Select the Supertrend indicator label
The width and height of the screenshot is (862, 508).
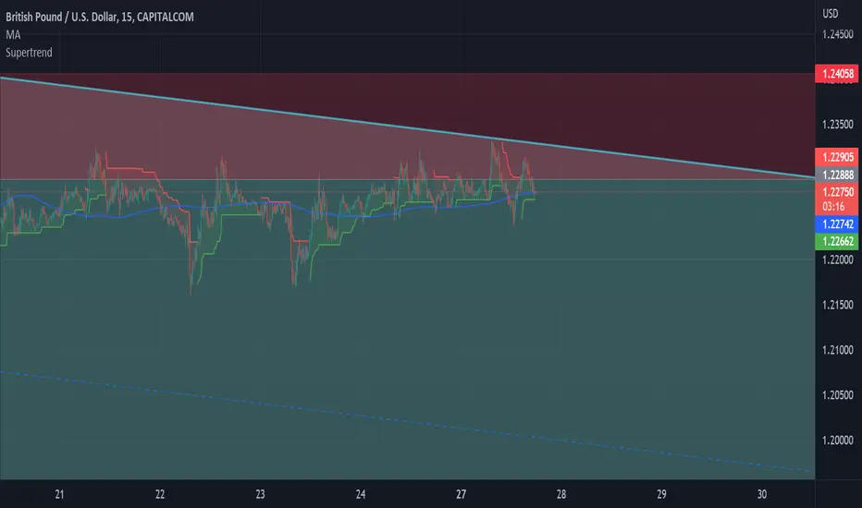[x=30, y=53]
